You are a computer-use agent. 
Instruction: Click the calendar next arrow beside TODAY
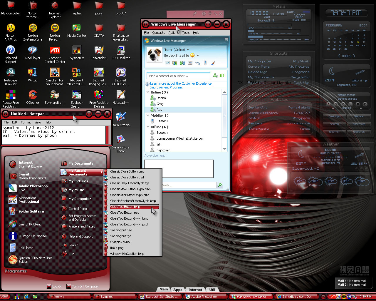354,56
